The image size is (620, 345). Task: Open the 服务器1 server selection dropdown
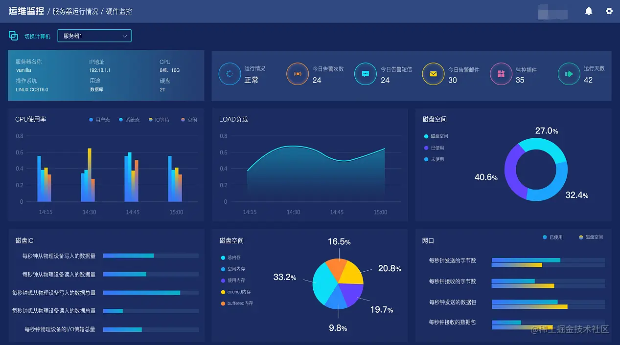(x=94, y=35)
